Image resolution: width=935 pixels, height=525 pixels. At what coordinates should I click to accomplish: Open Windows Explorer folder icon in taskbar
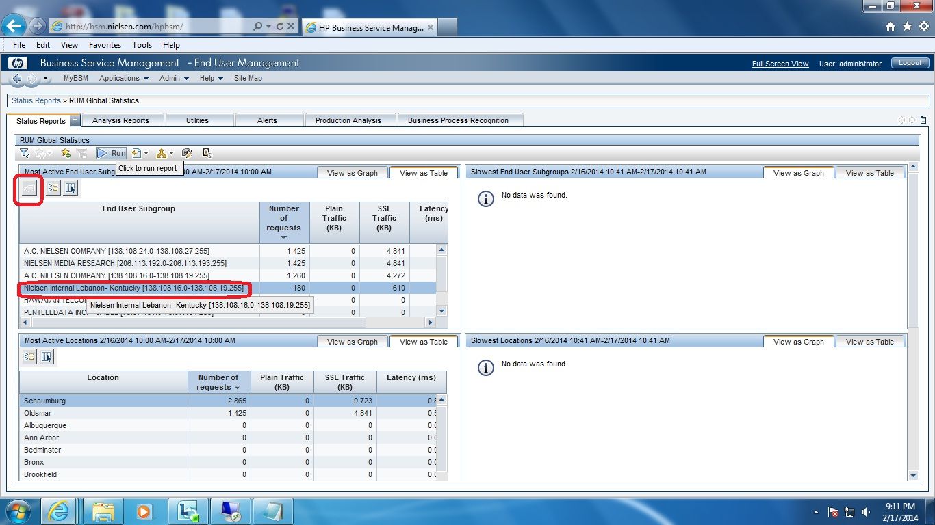103,511
